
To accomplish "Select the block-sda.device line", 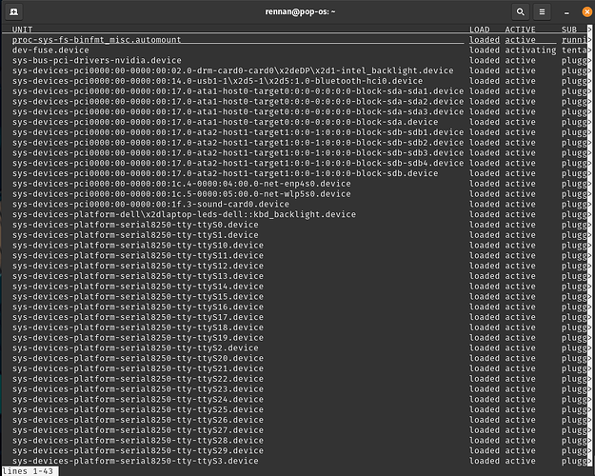I will (225, 122).
